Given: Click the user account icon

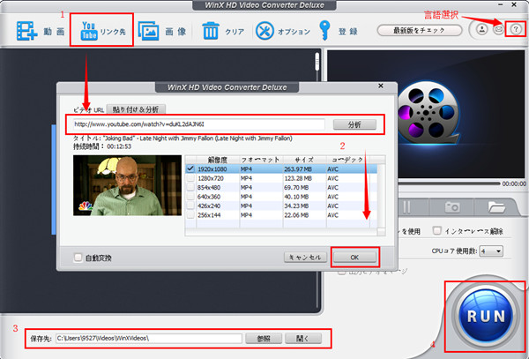Looking at the screenshot, I should click(x=481, y=29).
